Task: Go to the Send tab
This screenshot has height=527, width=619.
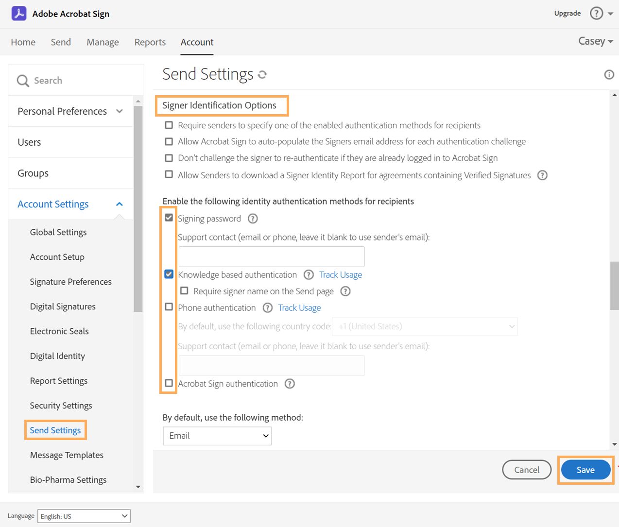Action: 61,42
